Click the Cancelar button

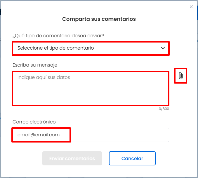coord(132,158)
